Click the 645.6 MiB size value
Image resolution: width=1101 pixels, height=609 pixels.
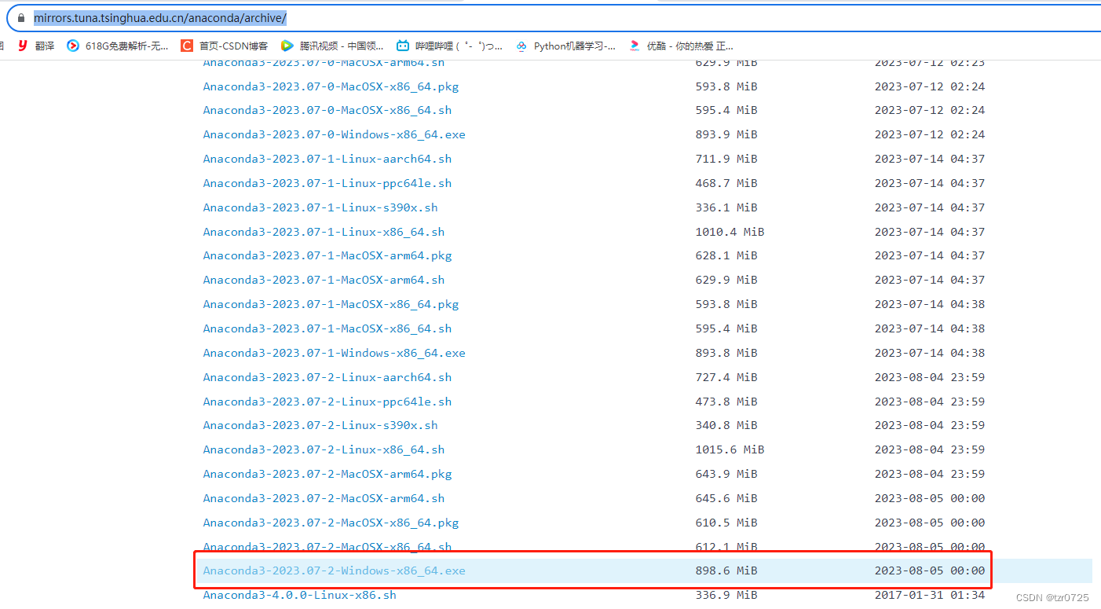[726, 498]
